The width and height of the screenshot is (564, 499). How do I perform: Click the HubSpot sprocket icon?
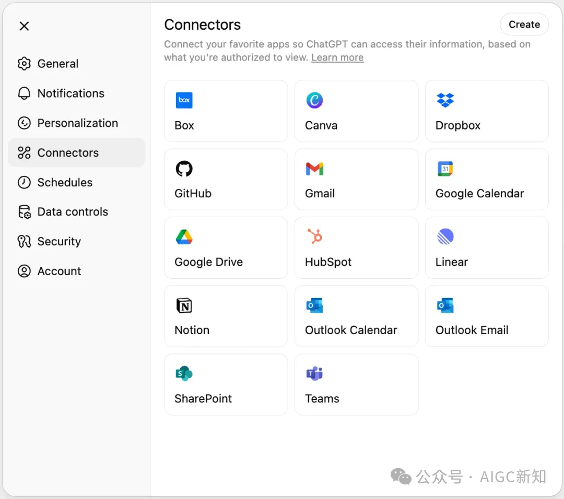314,237
